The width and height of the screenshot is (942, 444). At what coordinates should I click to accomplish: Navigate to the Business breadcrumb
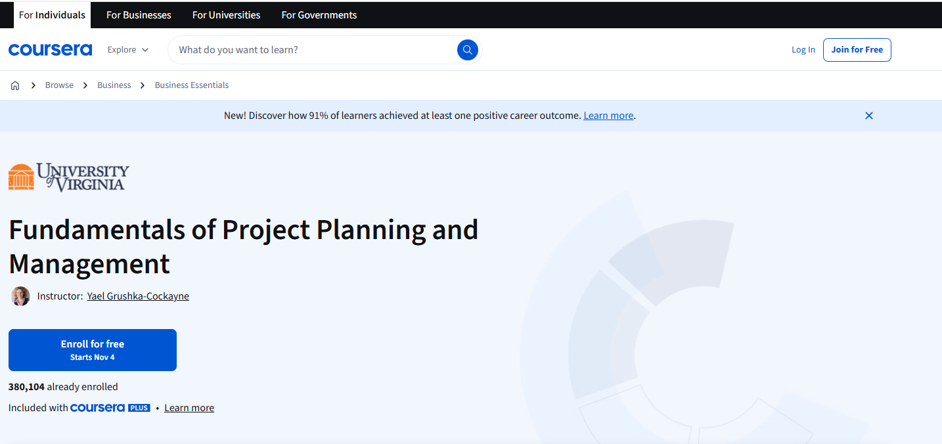114,85
